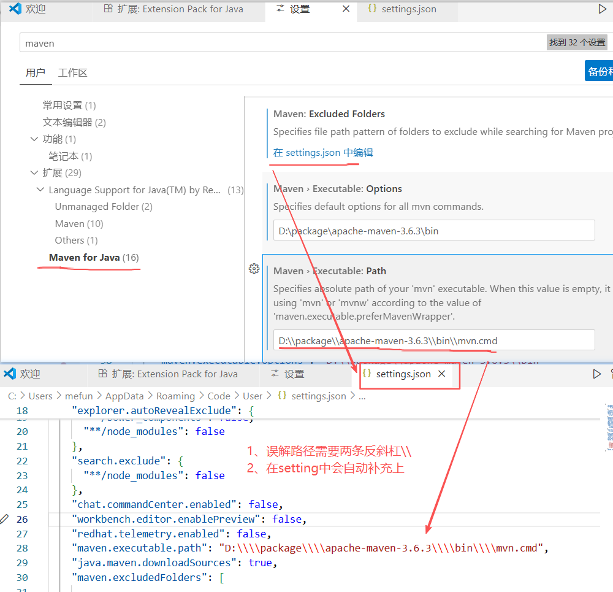Open 文本编辑器 (2) category
The width and height of the screenshot is (613, 592).
pos(74,123)
